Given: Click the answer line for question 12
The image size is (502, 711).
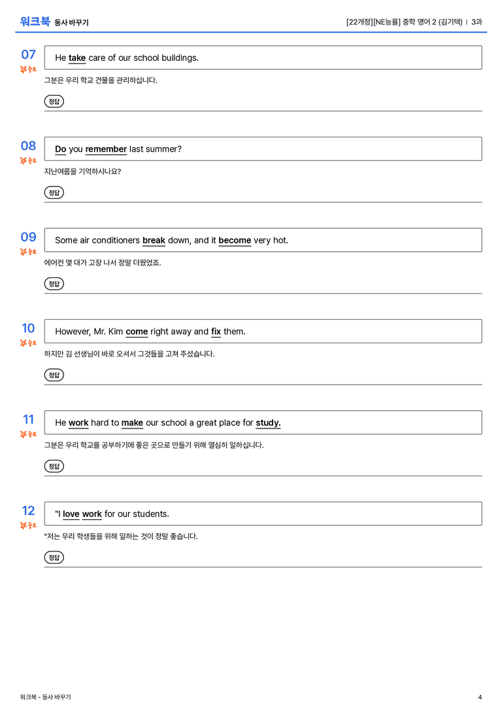Looking at the screenshot, I should (263, 567).
